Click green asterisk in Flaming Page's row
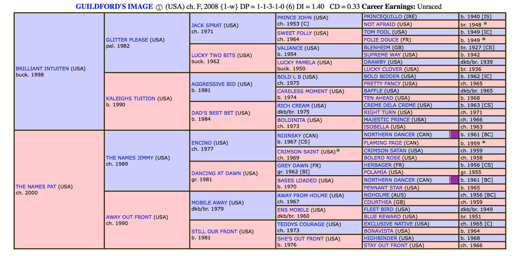 [x=484, y=142]
